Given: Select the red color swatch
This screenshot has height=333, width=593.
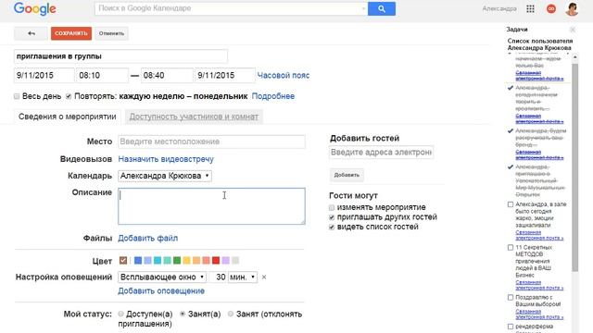Looking at the screenshot, I should tap(216, 260).
